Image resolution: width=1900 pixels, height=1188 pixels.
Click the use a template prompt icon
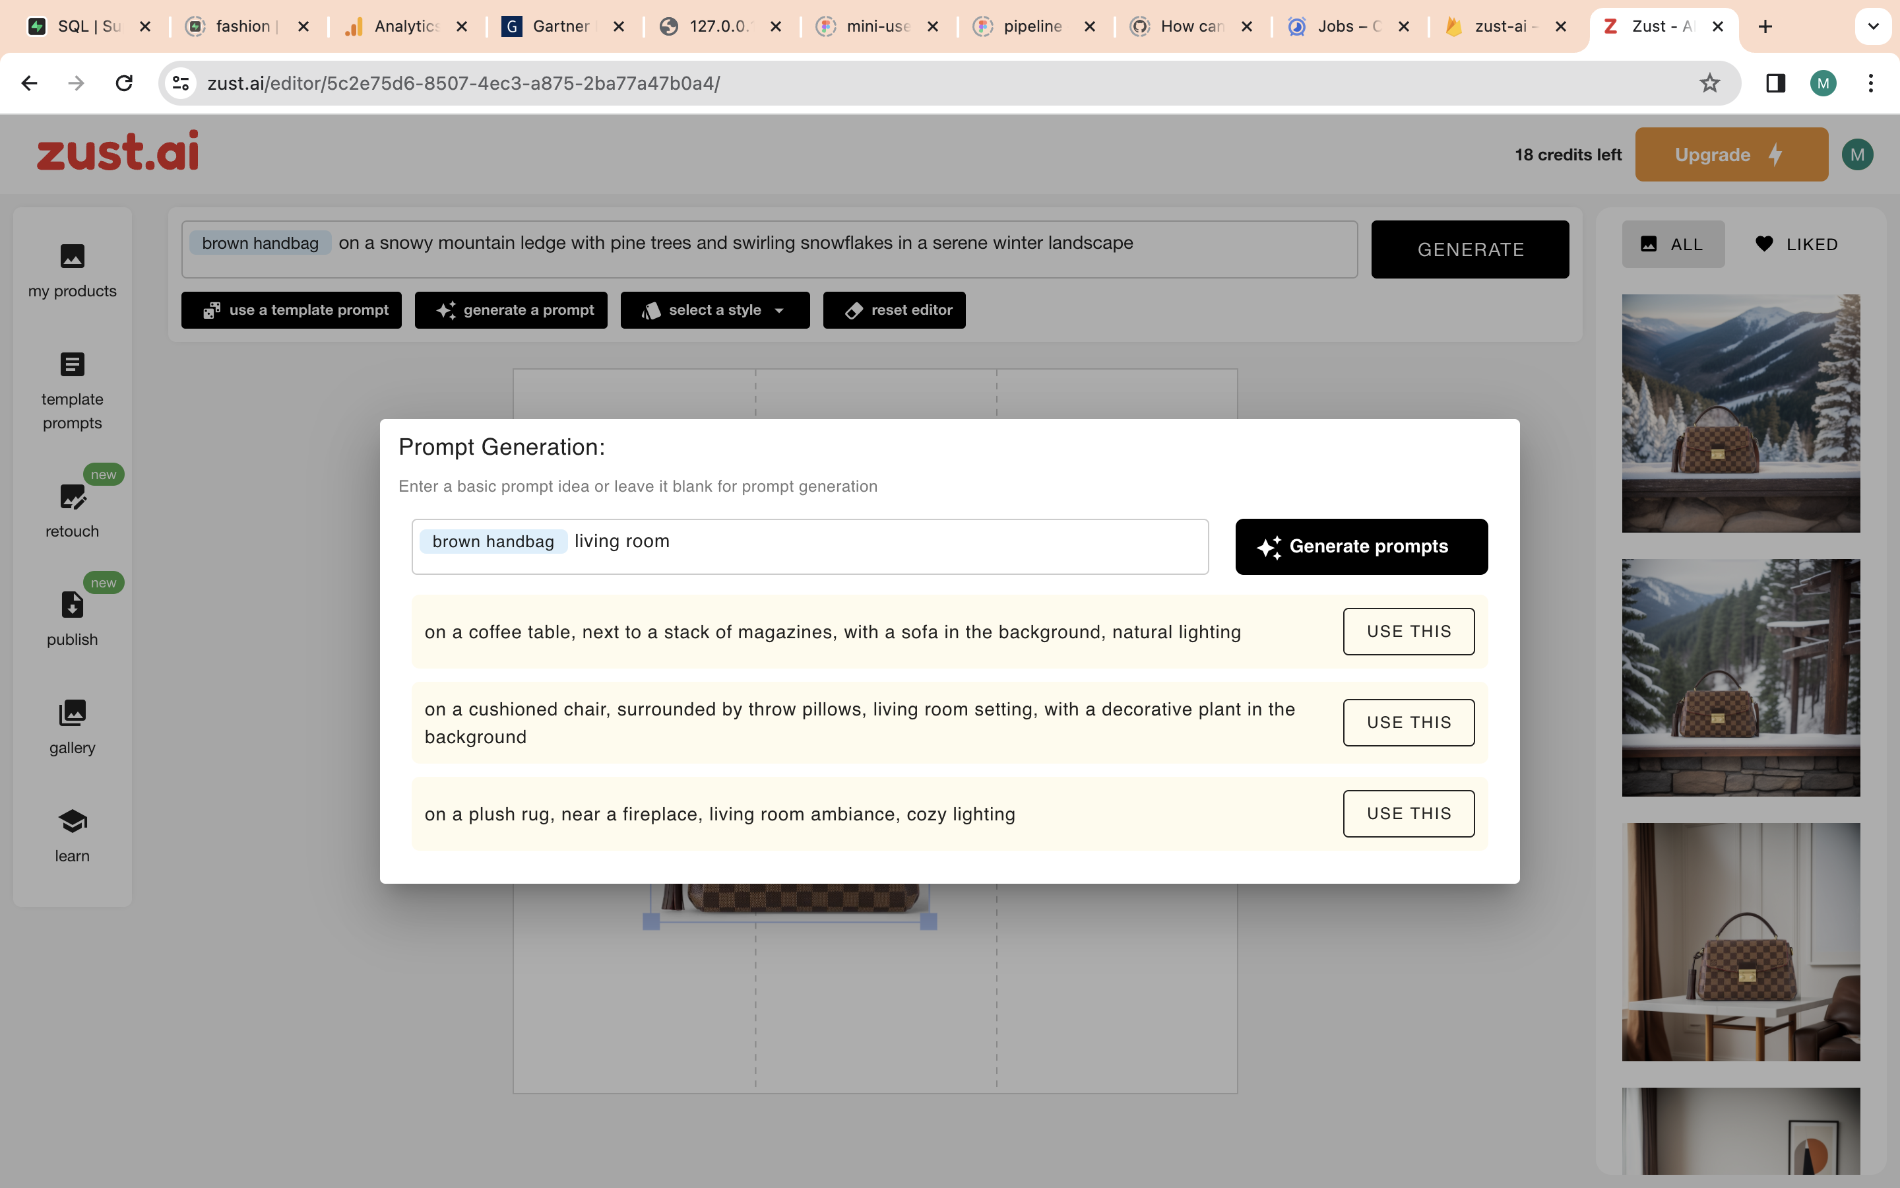click(x=210, y=310)
